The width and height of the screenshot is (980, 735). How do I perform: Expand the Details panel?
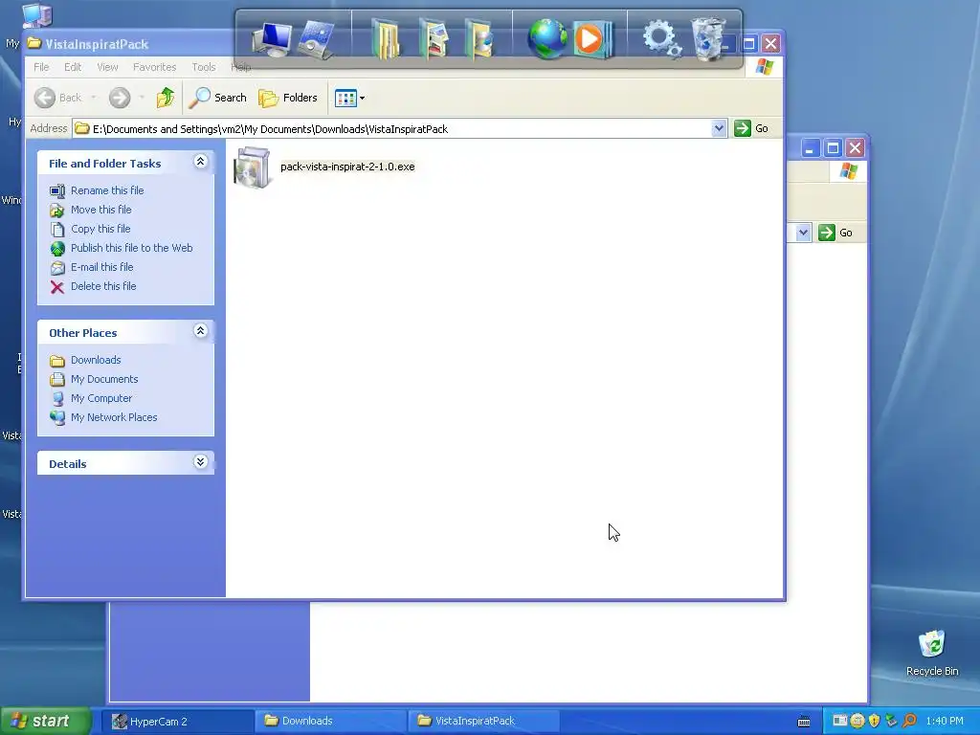201,462
